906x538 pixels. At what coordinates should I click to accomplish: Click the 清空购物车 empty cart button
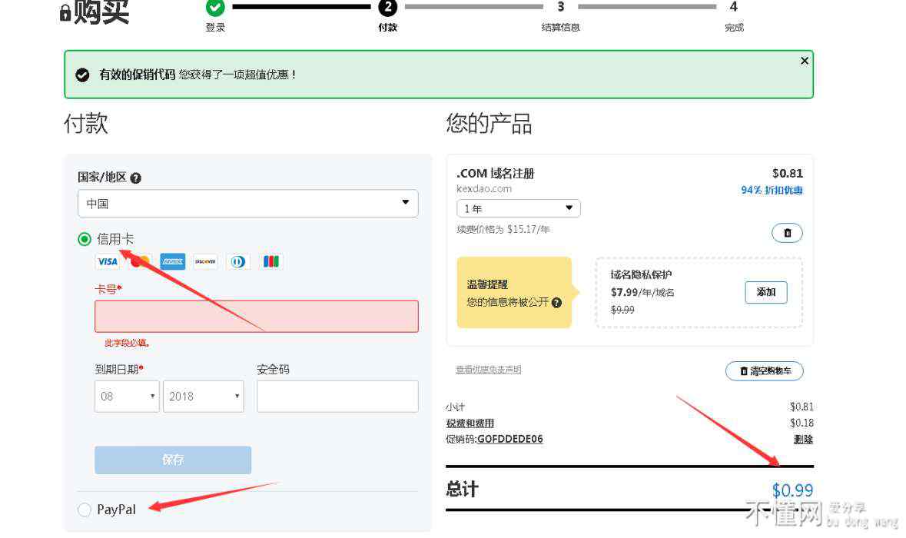(x=765, y=371)
